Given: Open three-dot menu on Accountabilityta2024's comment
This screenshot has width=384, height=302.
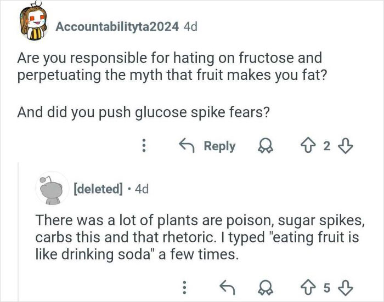Looking at the screenshot, I should [143, 146].
